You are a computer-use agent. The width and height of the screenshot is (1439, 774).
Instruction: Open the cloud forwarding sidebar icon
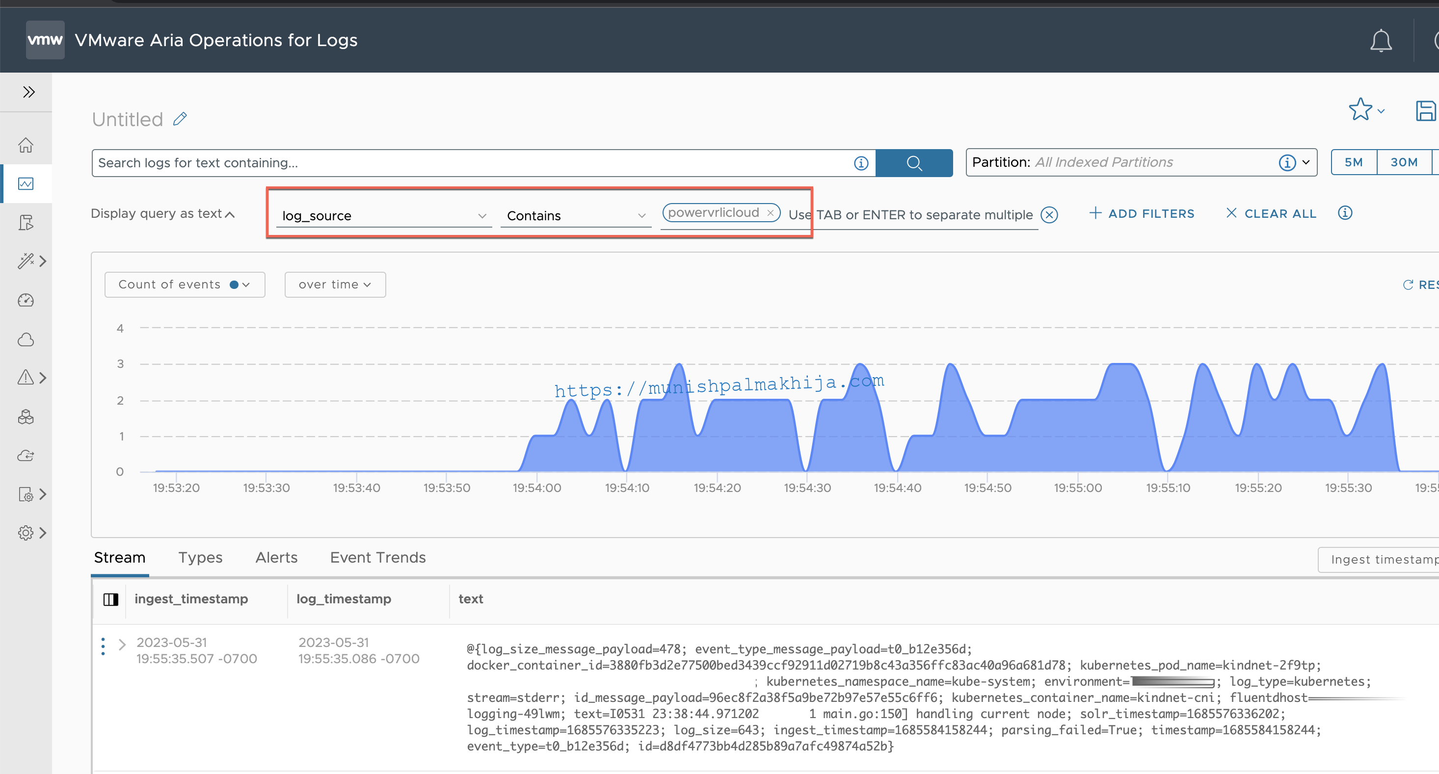tap(26, 456)
